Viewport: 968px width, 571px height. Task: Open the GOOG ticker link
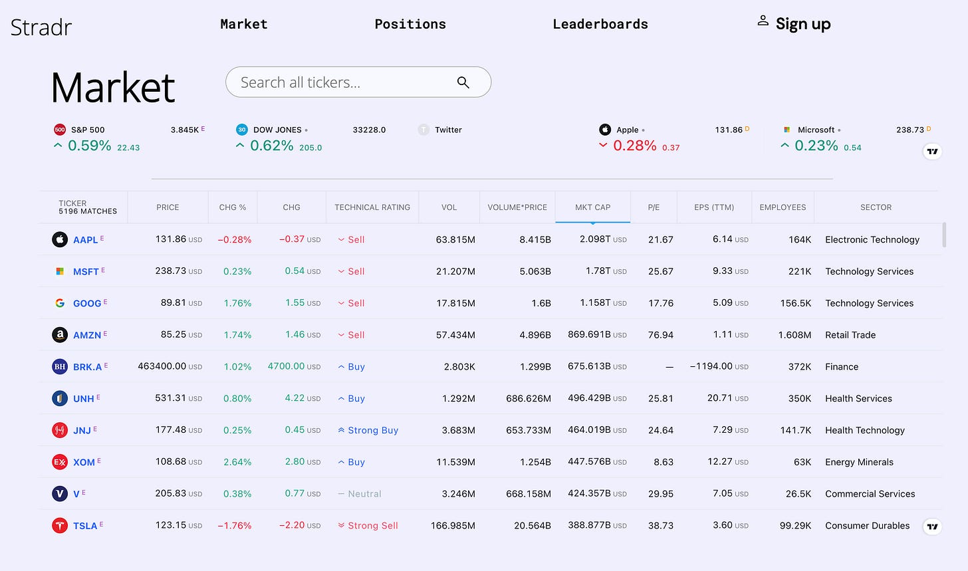click(87, 304)
